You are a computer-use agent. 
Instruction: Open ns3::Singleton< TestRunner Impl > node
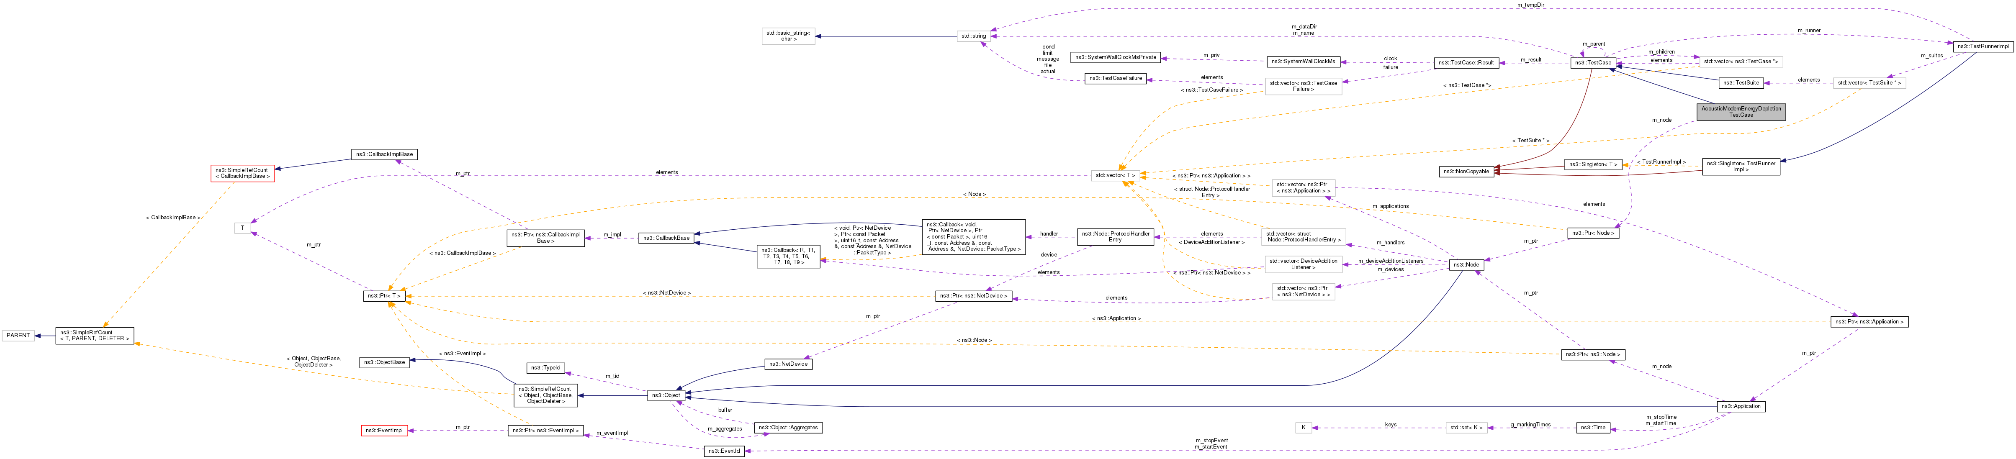pos(1741,167)
